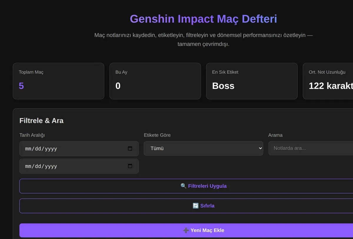Screen dimensions: 353x239
Task: Focus the Notlarda ara search box
Action: tap(311, 148)
